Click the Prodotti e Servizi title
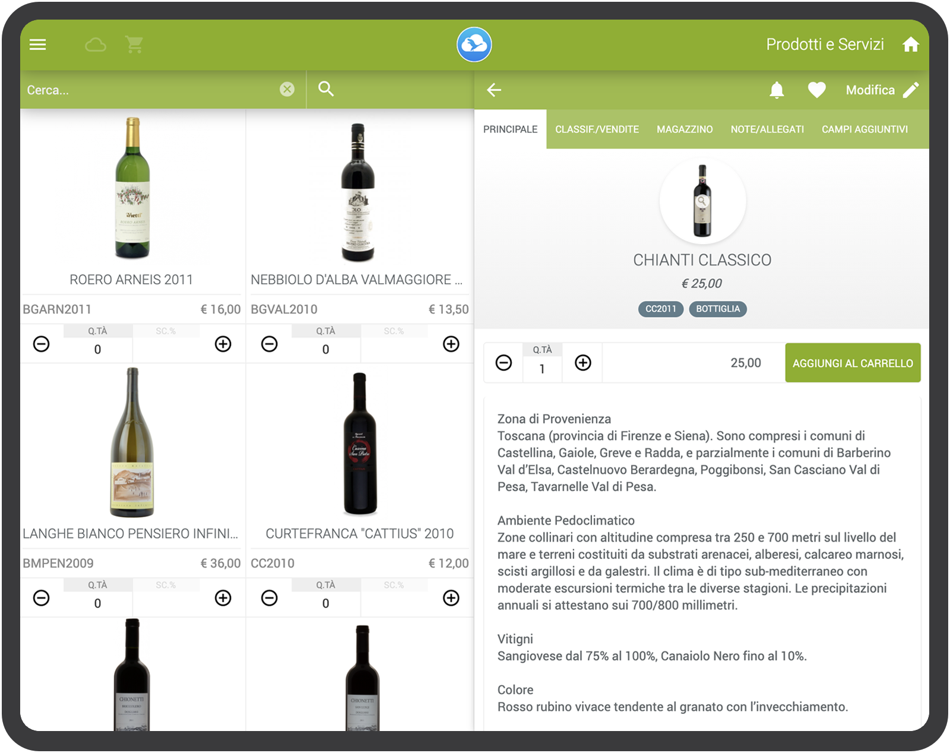The image size is (950, 753). pyautogui.click(x=825, y=45)
